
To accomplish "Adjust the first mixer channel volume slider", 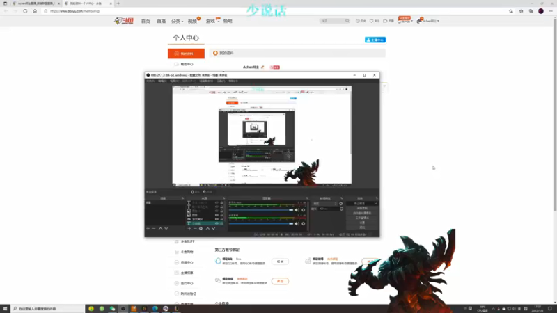I will tap(261, 210).
